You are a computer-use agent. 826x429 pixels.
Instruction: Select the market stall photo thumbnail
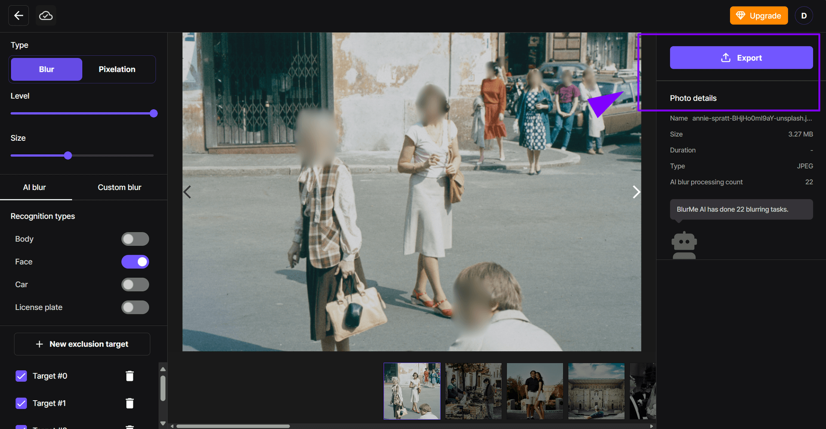(473, 391)
